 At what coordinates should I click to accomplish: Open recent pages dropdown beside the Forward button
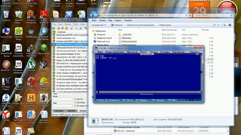point(99,15)
